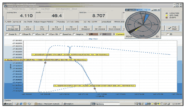The image size is (186, 107).
Task: Click the yellow GPS TIME legend swatch
Action: [x=167, y=15]
